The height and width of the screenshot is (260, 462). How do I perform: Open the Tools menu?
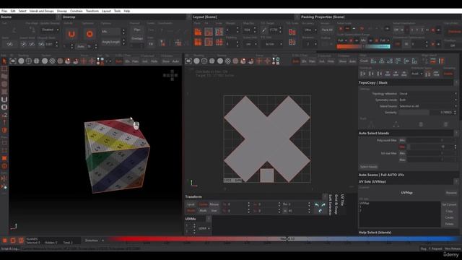(x=117, y=11)
